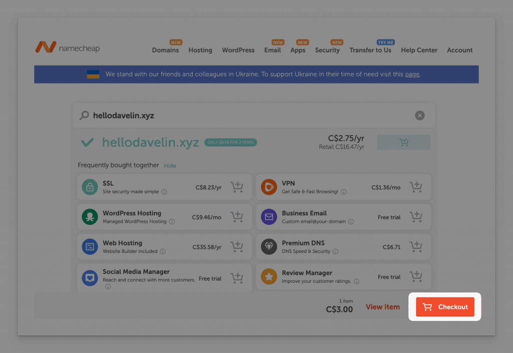Open the Hosting menu
Viewport: 513px width, 353px height.
(x=200, y=50)
